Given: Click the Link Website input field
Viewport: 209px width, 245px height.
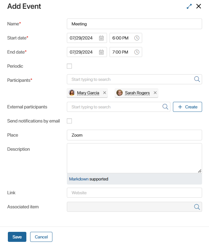Looking at the screenshot, I should pyautogui.click(x=134, y=193).
